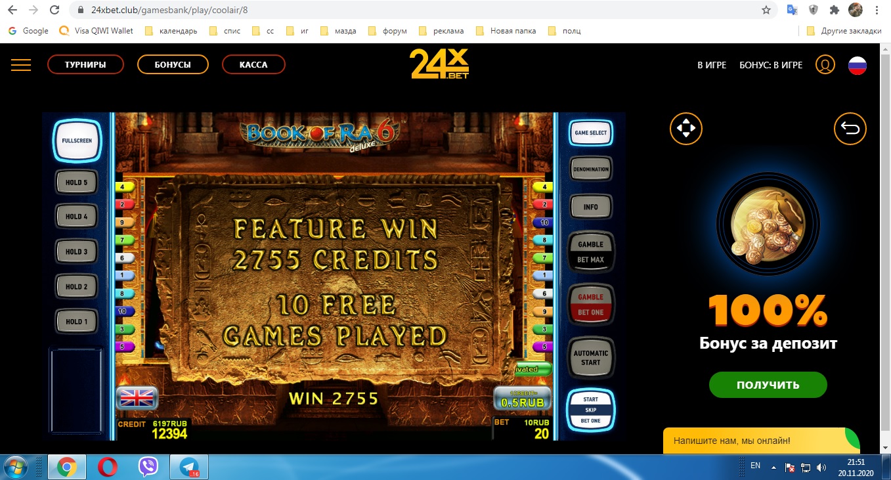The height and width of the screenshot is (480, 891).
Task: Click the UK flag language button in game
Action: [137, 397]
